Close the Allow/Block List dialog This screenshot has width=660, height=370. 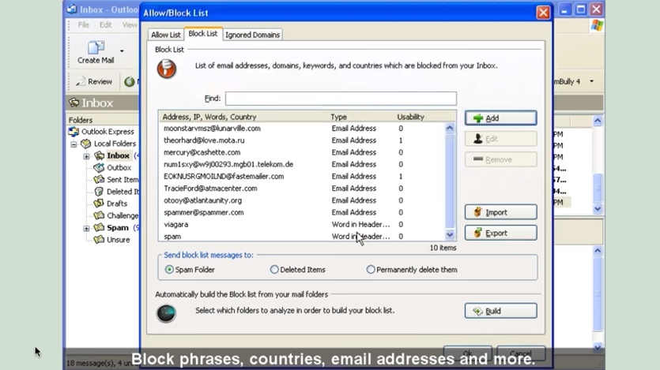tap(543, 13)
